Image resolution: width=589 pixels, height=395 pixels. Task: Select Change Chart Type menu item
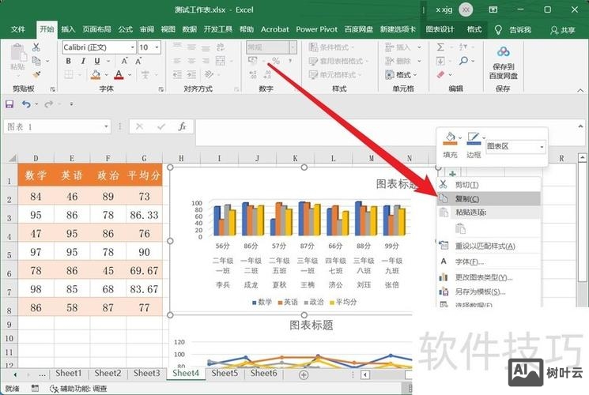(x=489, y=277)
